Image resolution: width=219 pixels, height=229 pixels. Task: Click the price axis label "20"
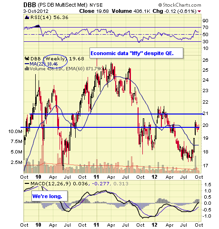(x=205, y=125)
